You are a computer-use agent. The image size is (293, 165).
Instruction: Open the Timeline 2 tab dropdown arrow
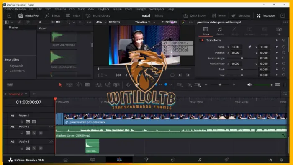pos(26,94)
